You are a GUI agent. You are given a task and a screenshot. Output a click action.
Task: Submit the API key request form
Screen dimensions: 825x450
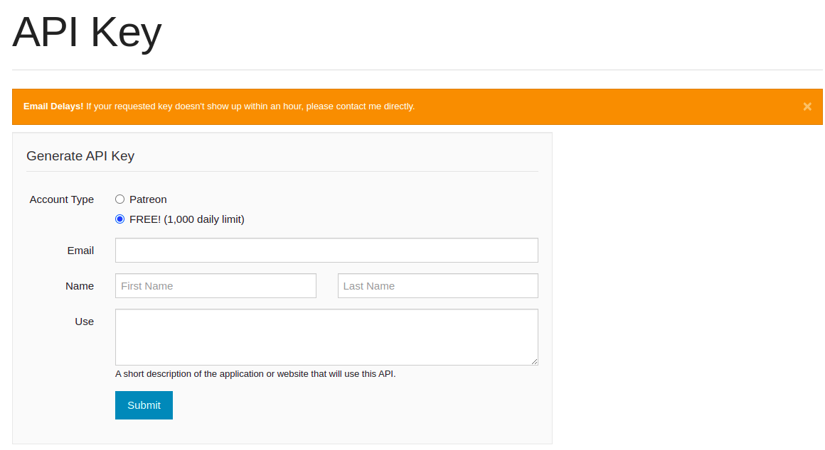(x=144, y=405)
